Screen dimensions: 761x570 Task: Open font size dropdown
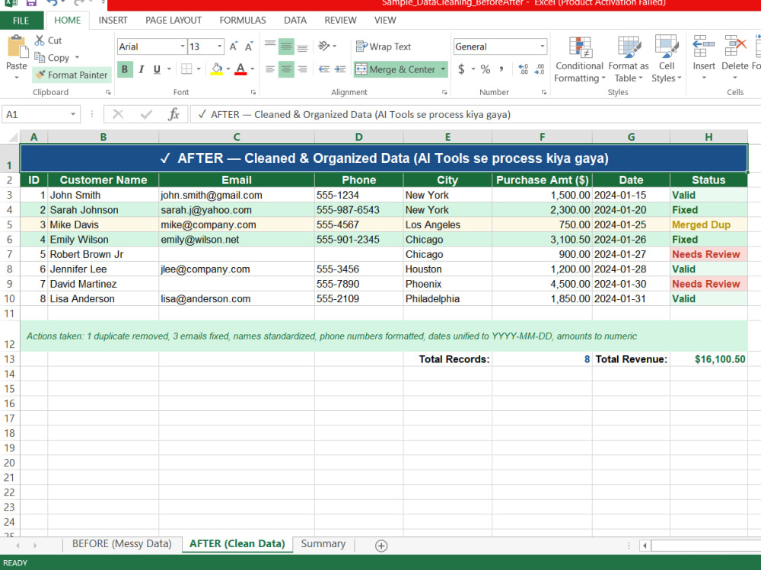[x=220, y=46]
